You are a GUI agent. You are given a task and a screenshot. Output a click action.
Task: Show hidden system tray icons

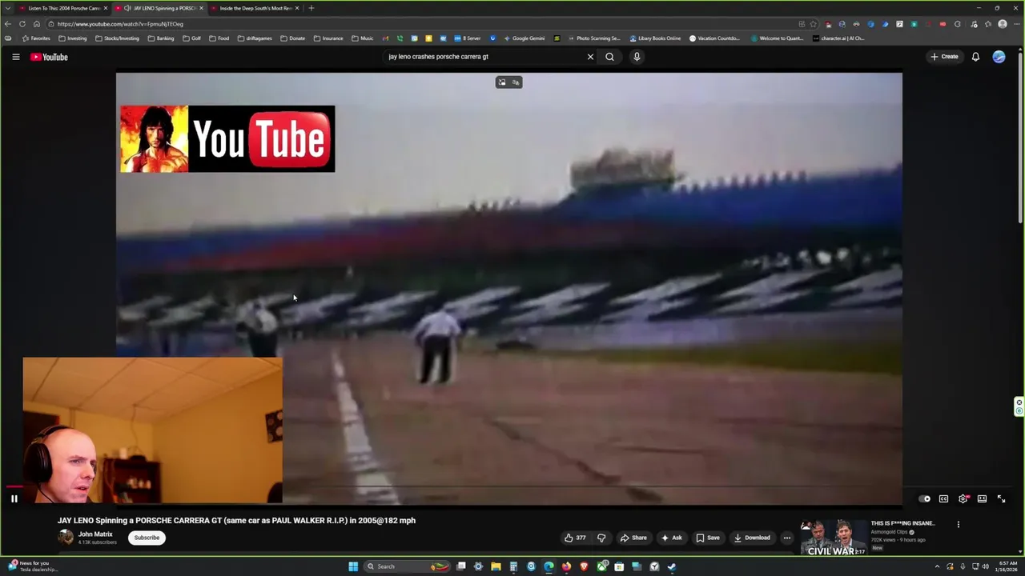(x=937, y=566)
